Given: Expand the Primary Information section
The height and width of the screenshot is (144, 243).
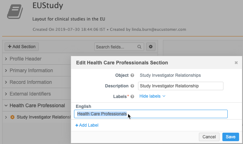Looking at the screenshot, I should (6, 70).
